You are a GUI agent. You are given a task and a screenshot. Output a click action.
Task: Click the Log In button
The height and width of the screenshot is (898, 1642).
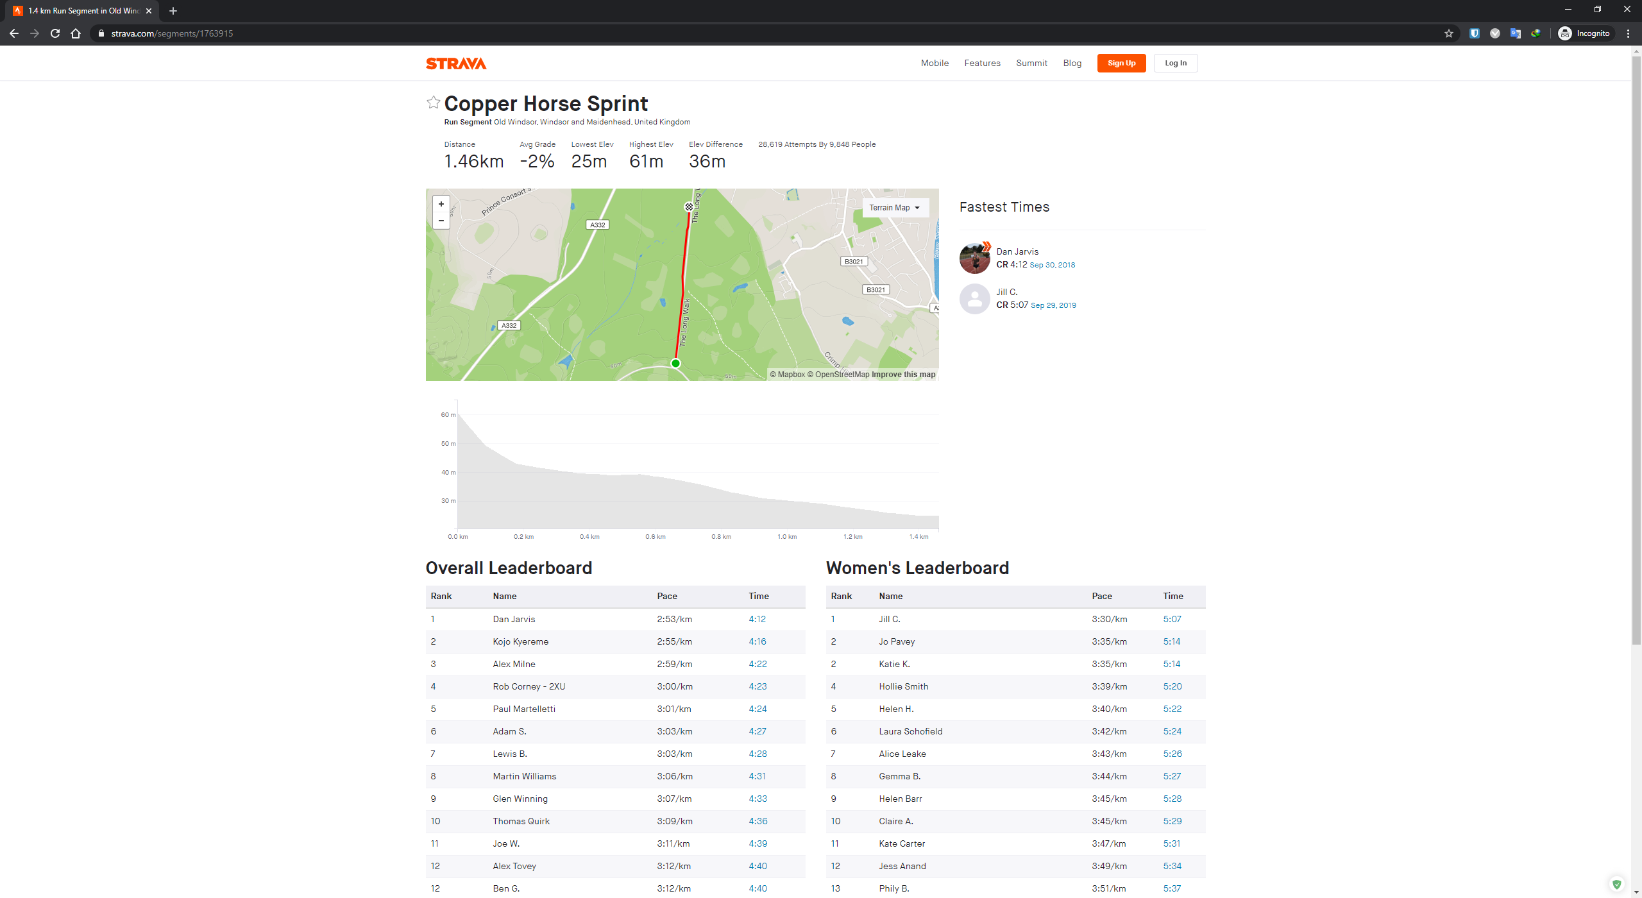coord(1175,63)
